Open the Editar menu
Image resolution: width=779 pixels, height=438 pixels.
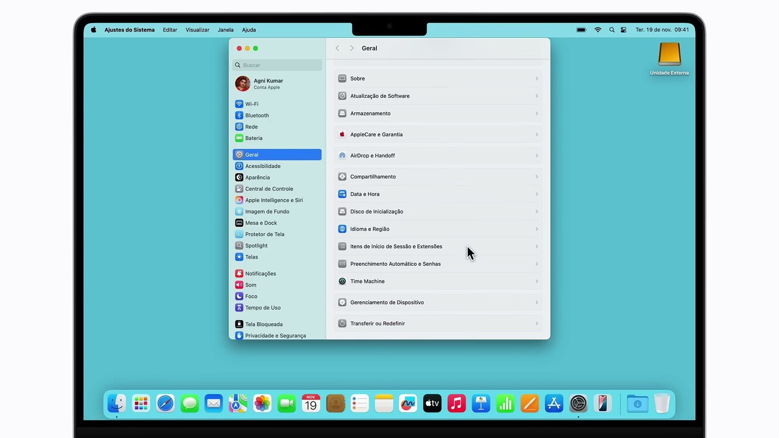(170, 30)
